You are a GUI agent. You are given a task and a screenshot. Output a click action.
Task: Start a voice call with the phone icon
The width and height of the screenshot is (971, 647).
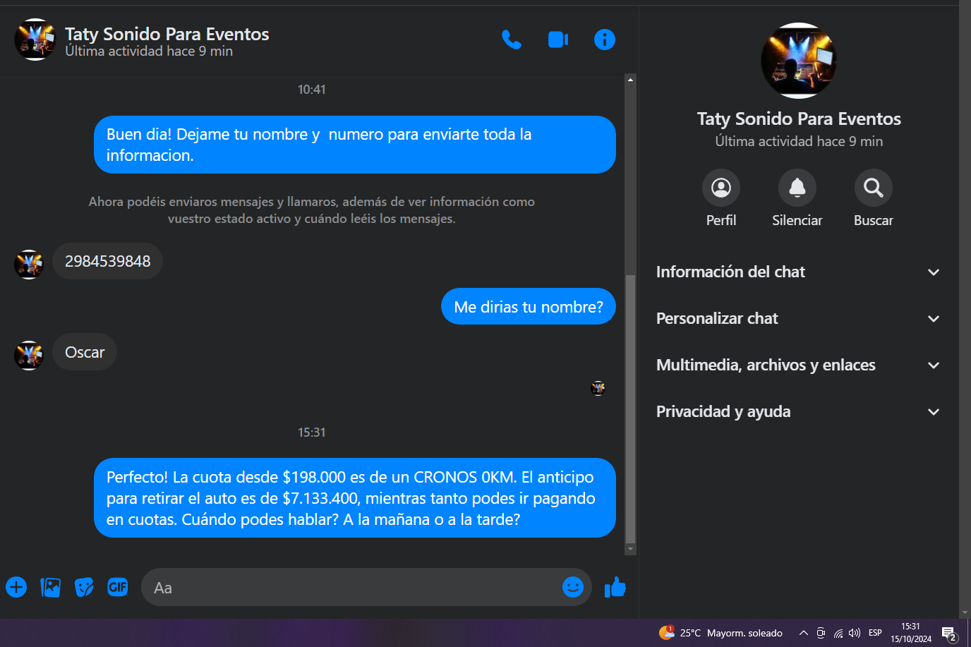[512, 40]
